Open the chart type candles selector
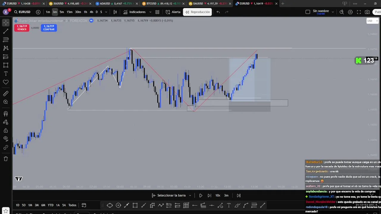This screenshot has width=381, height=214. (115, 12)
